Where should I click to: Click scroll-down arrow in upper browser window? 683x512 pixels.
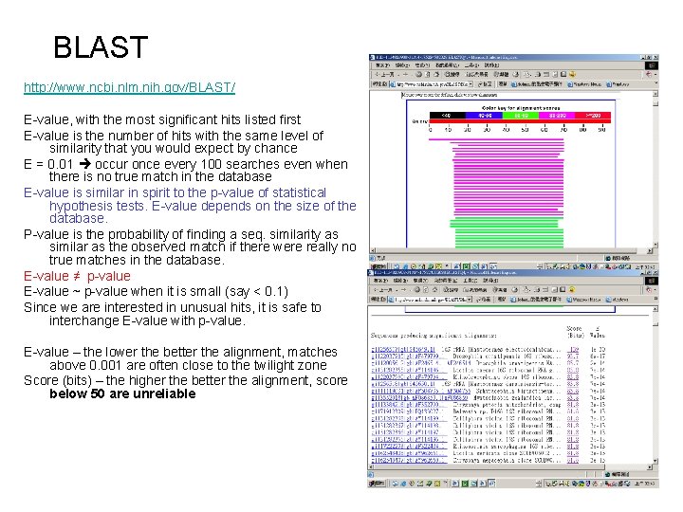pos(655,246)
